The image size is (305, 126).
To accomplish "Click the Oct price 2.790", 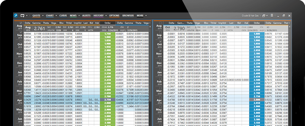I will pos(179,29).
